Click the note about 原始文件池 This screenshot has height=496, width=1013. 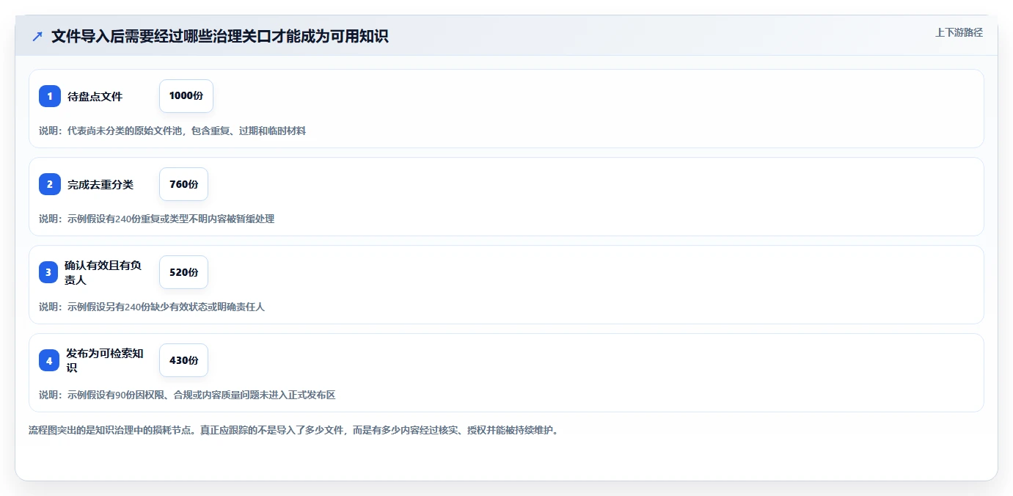click(172, 131)
